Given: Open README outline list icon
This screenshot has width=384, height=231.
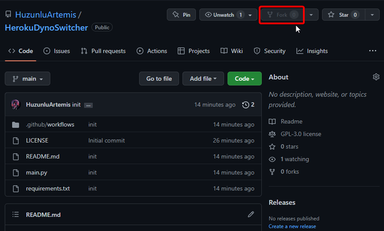Looking at the screenshot, I should pos(16,214).
